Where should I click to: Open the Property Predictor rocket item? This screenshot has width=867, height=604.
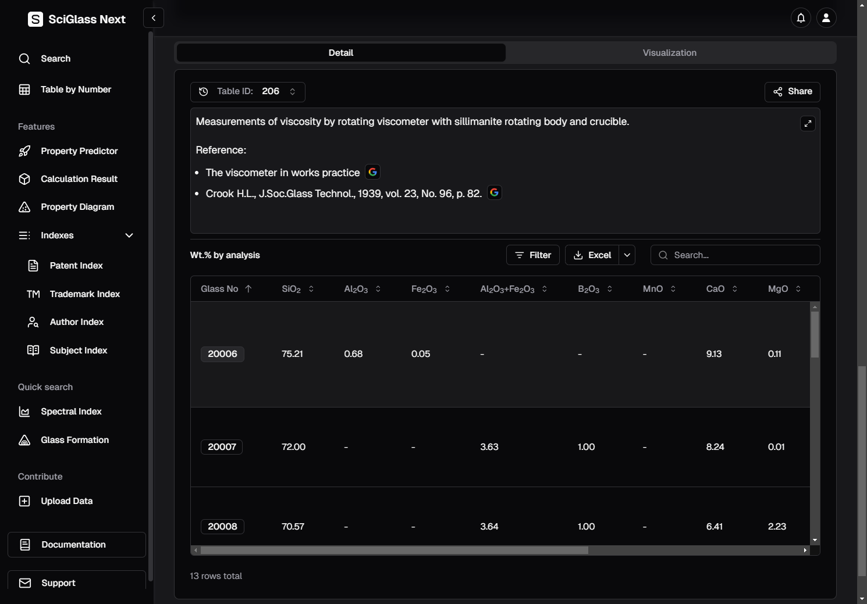click(x=79, y=151)
